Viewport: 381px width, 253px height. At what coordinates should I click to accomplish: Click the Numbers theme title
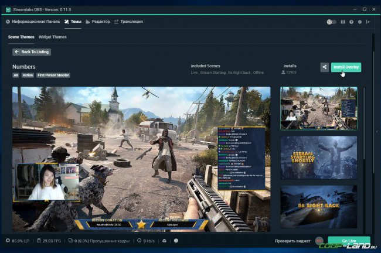pyautogui.click(x=24, y=67)
